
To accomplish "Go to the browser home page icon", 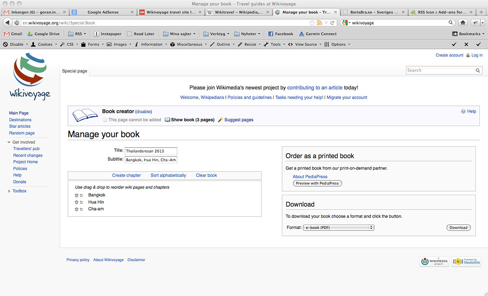I will tap(463, 23).
